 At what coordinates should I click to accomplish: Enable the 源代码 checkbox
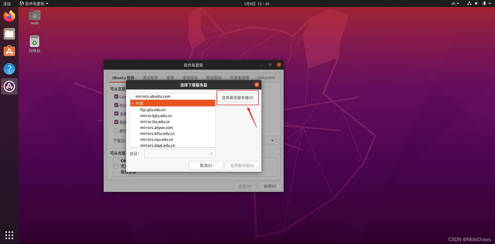coord(116,131)
